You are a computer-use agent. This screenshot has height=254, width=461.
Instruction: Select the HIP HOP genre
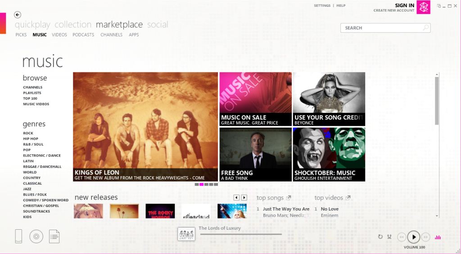31,138
